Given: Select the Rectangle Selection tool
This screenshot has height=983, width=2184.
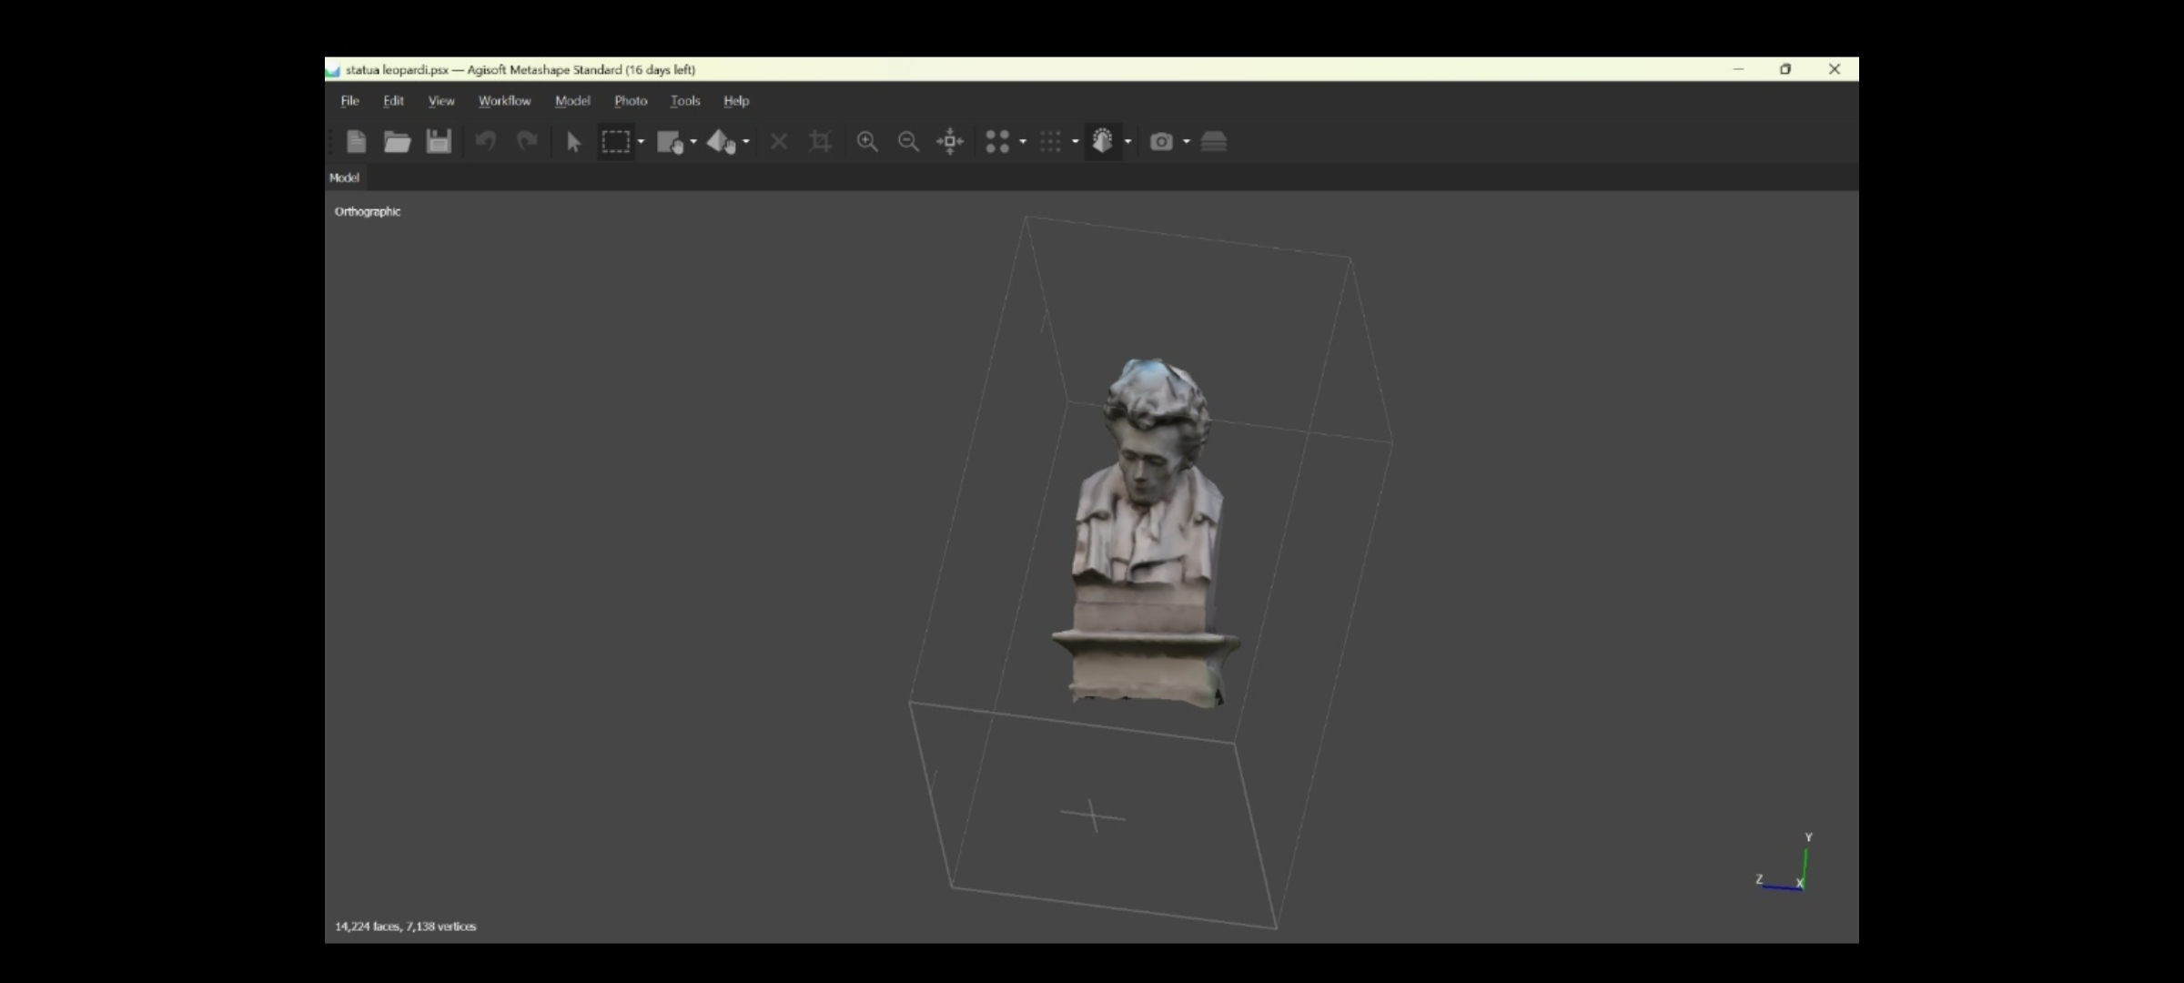Looking at the screenshot, I should tap(616, 141).
